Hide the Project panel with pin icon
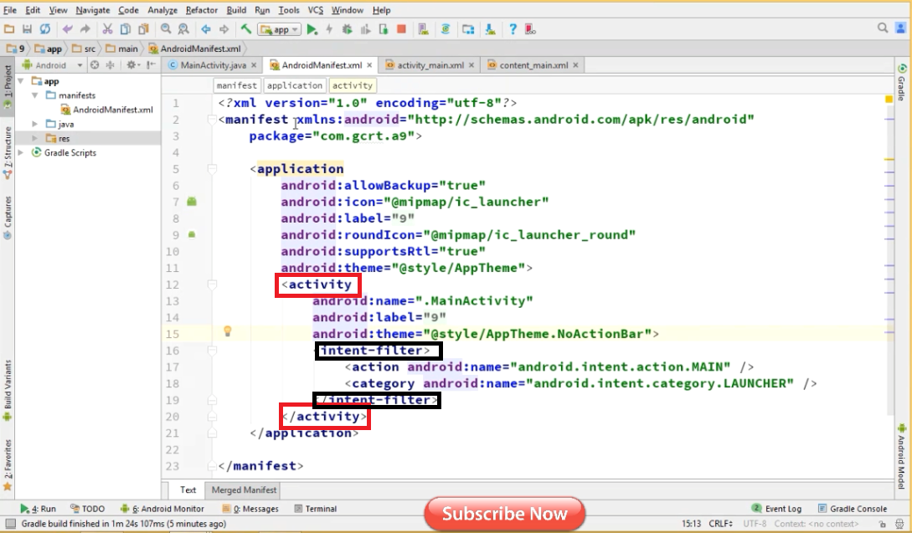Viewport: 912px width, 533px height. [152, 65]
